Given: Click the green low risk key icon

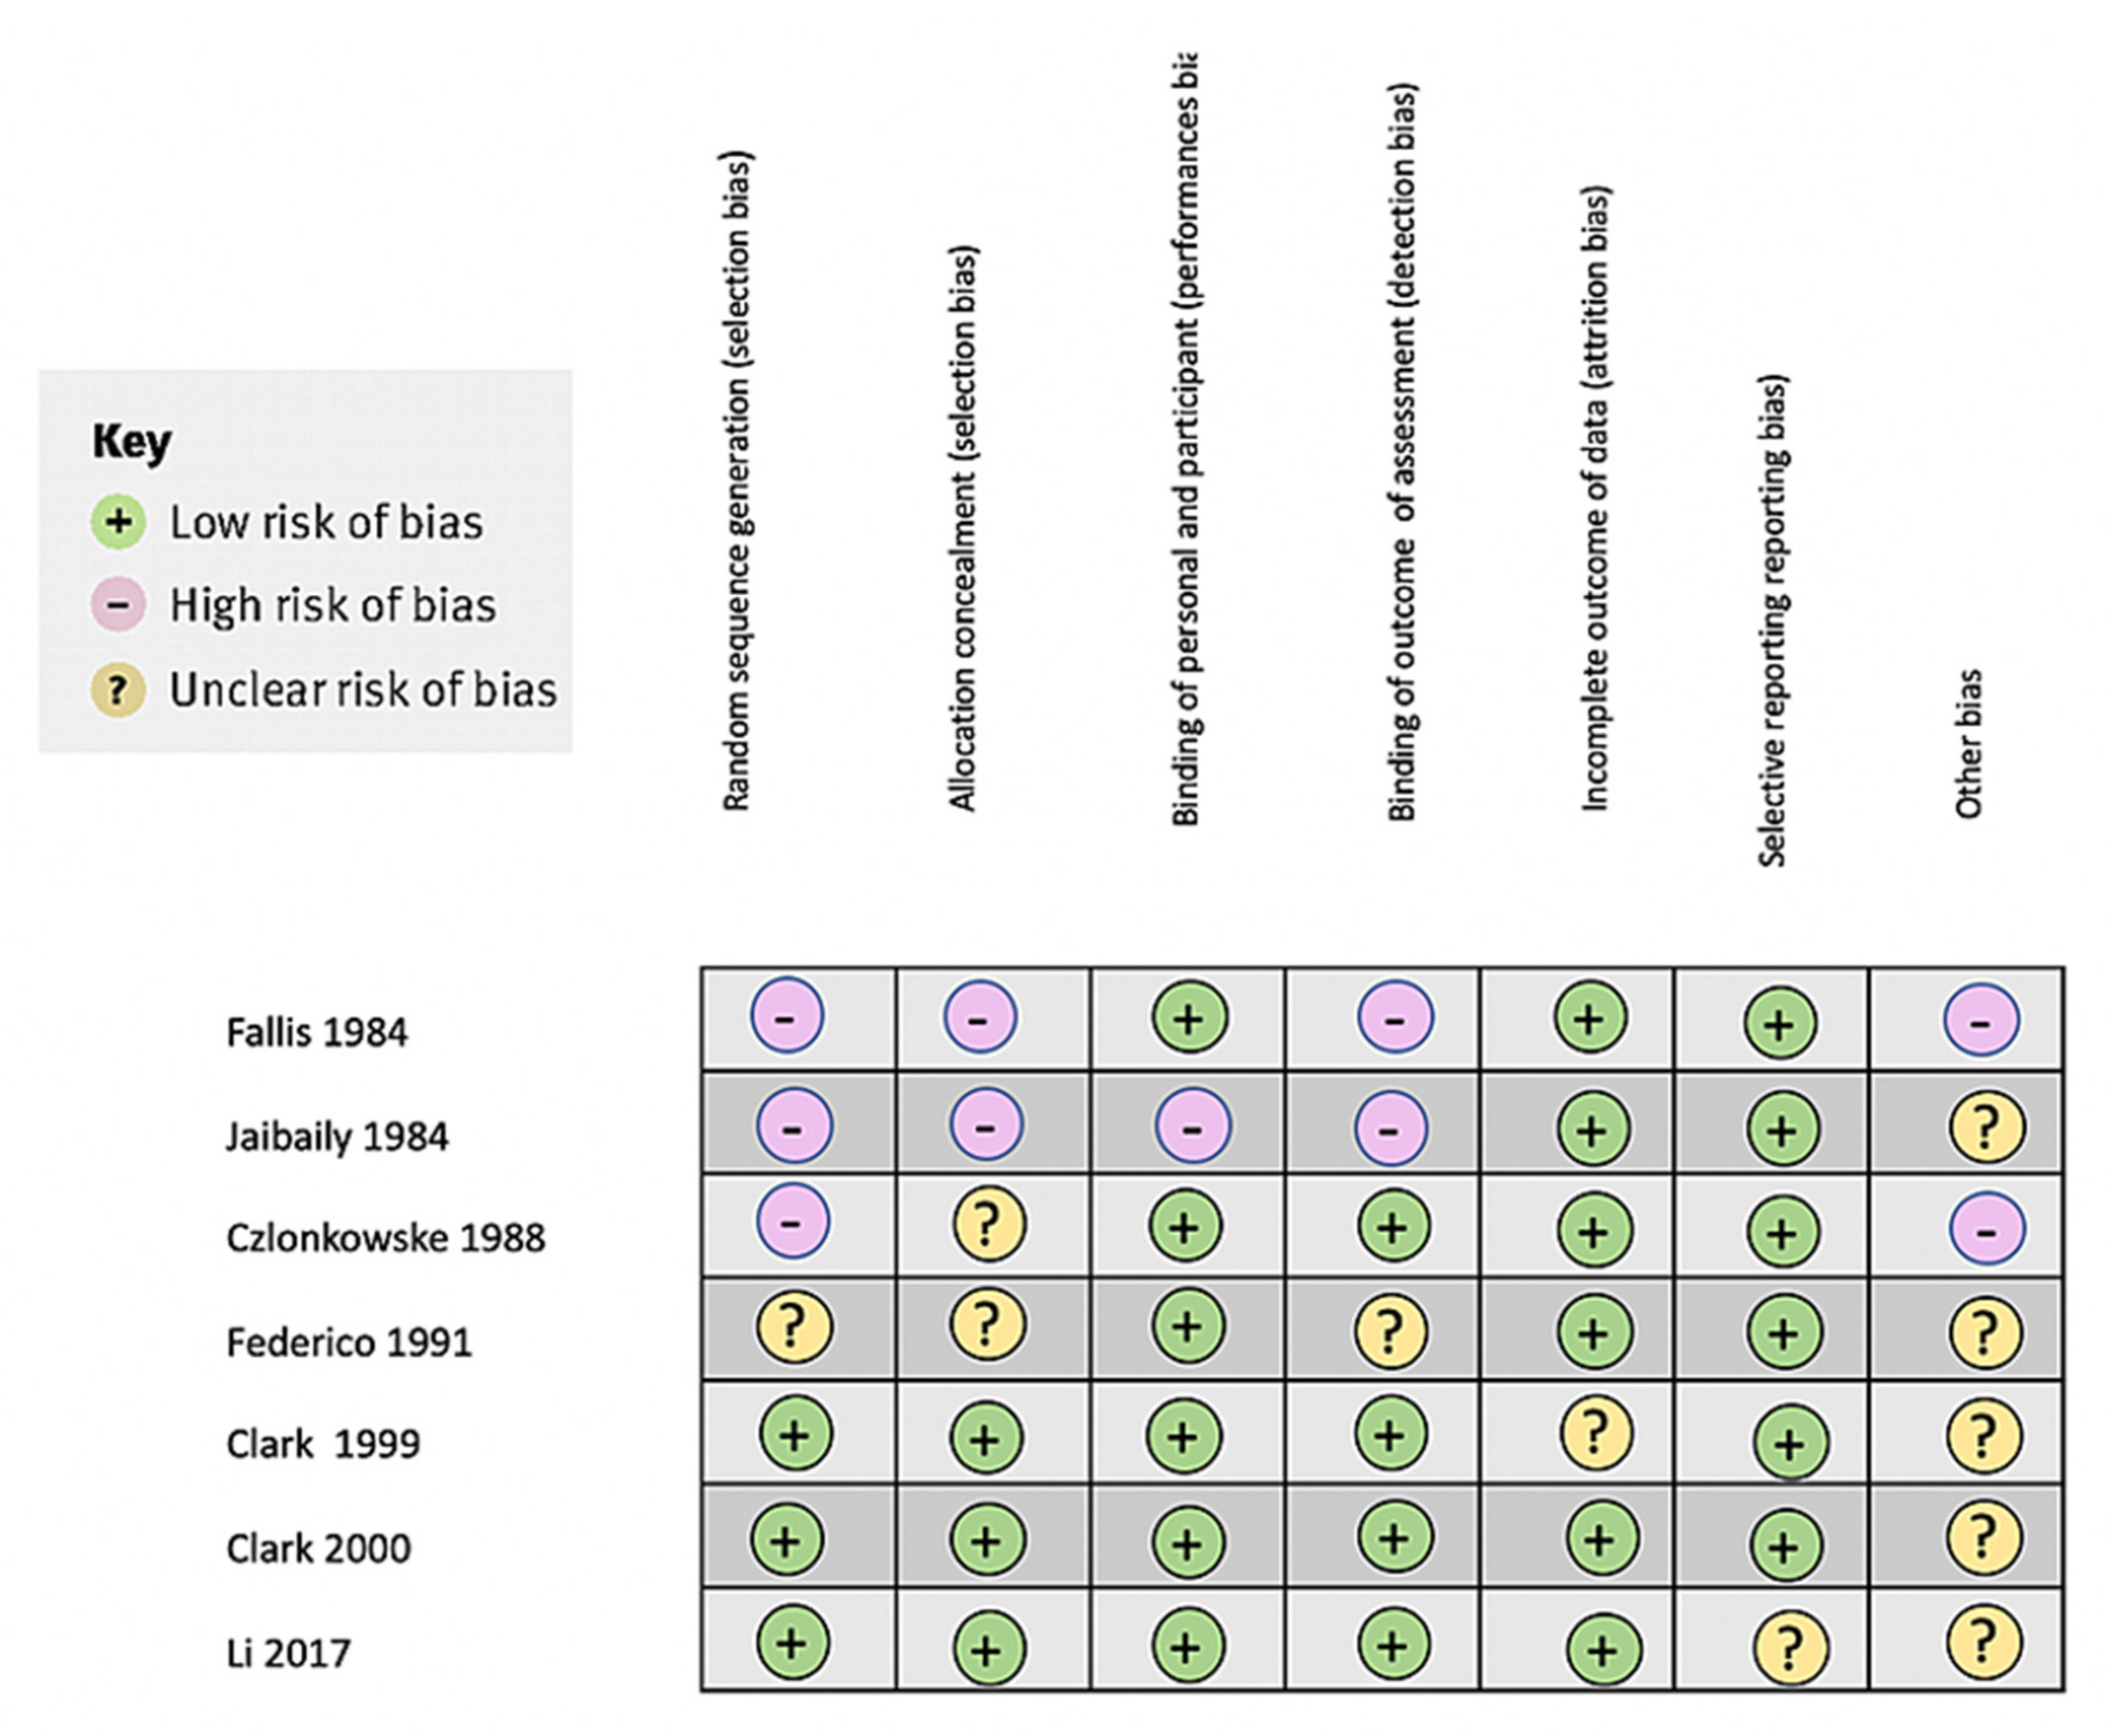Looking at the screenshot, I should coord(118,522).
